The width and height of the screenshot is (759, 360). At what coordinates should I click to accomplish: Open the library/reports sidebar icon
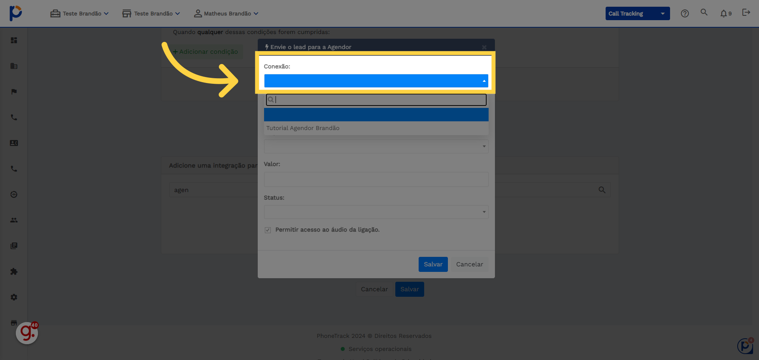point(14,246)
